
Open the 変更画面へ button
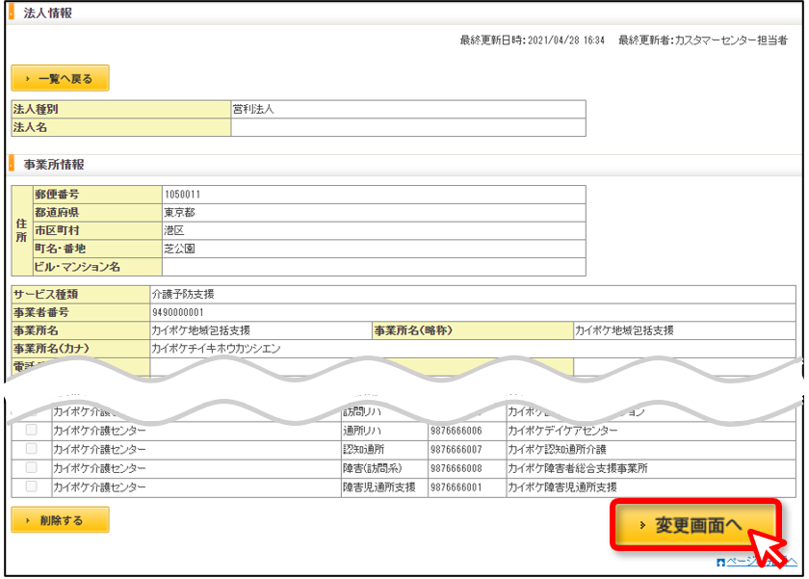(x=695, y=525)
